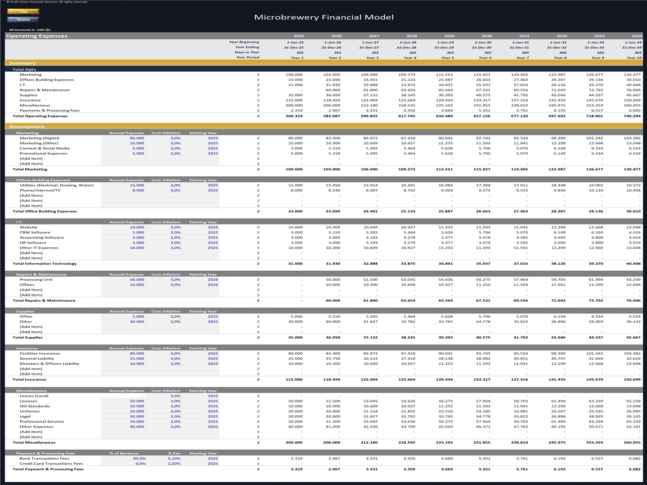Select Processing Unit annual expense 50.000
This screenshot has height=485, width=647.
124,280
